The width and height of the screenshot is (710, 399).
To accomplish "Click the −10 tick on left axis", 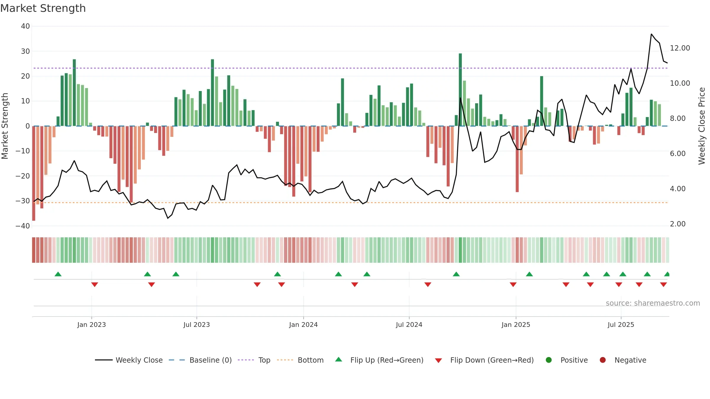I will pyautogui.click(x=23, y=151).
